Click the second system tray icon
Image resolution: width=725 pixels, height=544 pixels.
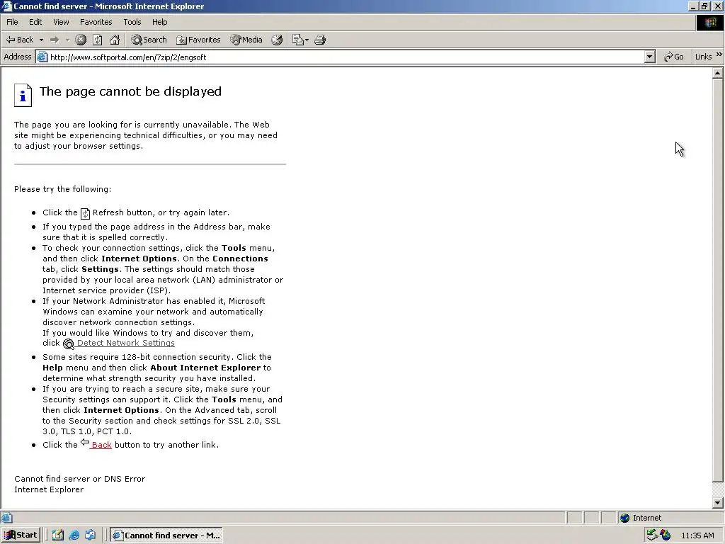666,535
